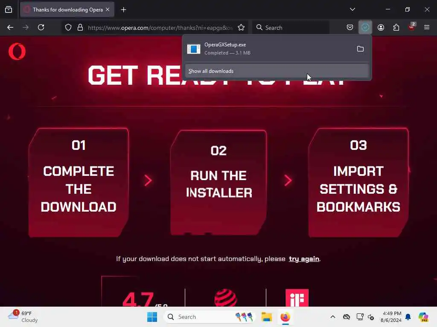The height and width of the screenshot is (327, 437).
Task: Open a new tab with plus button
Action: (123, 10)
